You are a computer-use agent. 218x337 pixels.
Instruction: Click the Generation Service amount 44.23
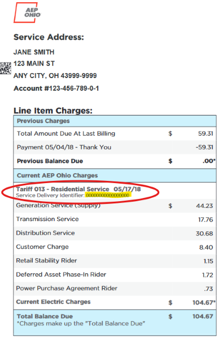[x=204, y=206]
